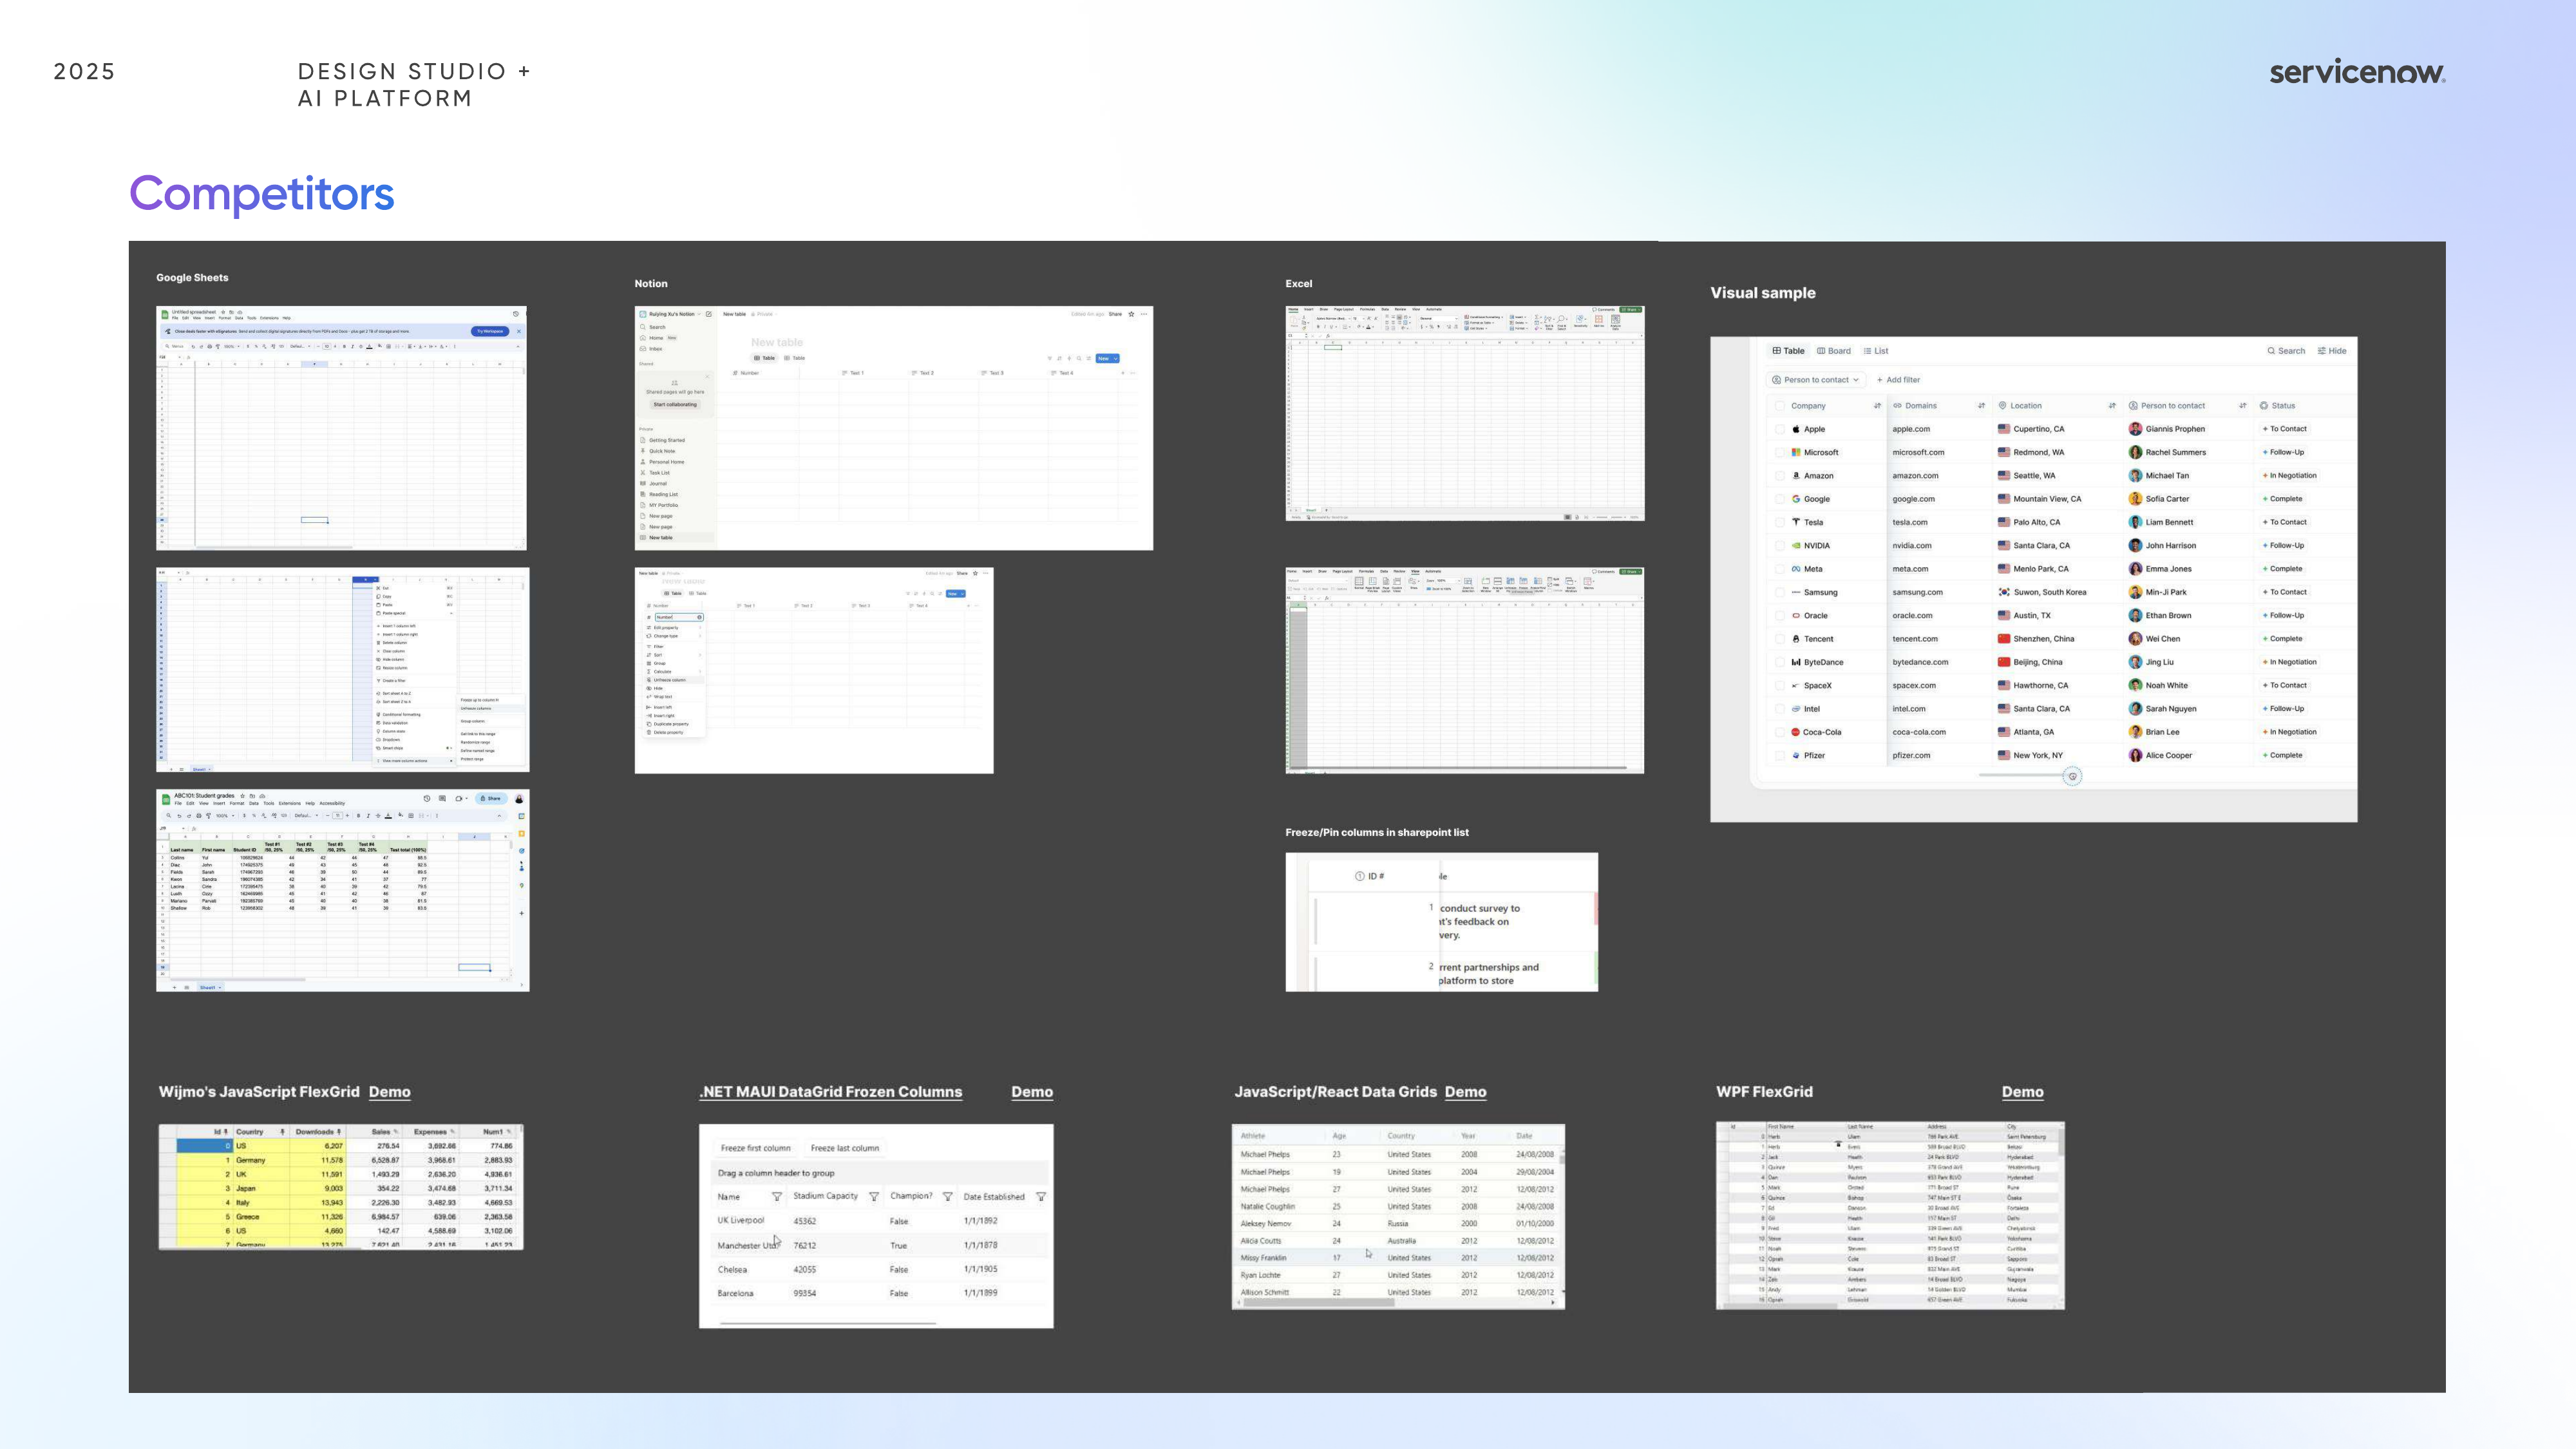Click the servicenow logo
2576x1449 pixels.
(x=2357, y=72)
